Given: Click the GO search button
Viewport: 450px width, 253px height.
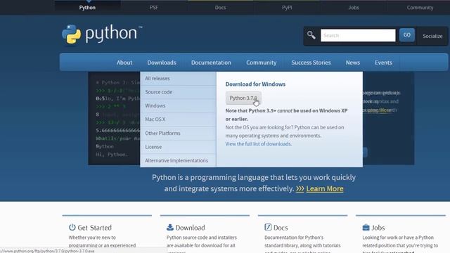Looking at the screenshot, I should (406, 35).
